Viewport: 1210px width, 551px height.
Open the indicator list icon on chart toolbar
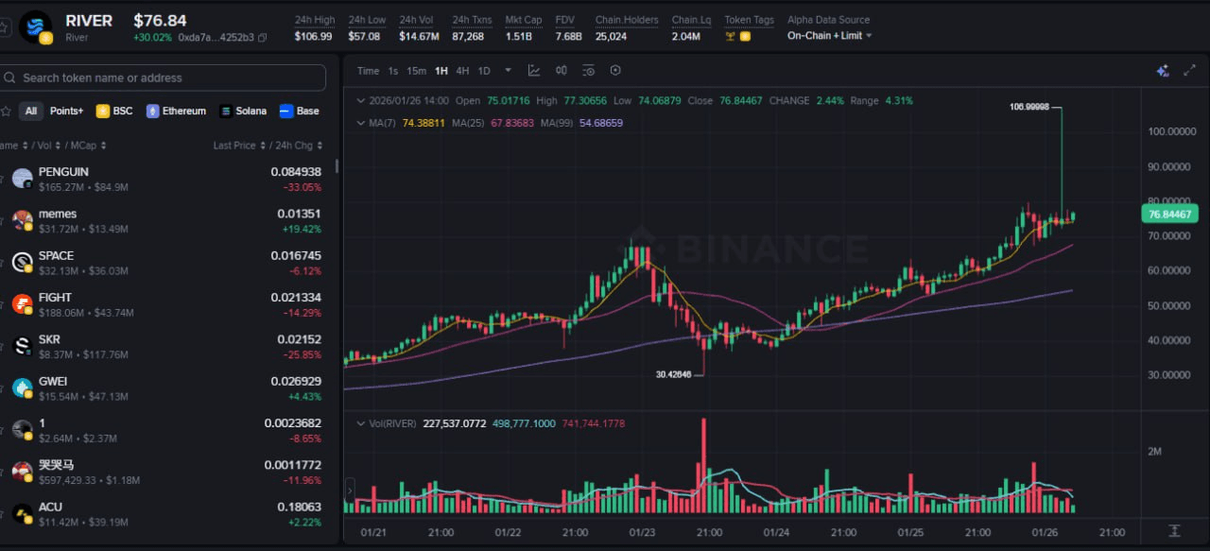click(x=588, y=70)
